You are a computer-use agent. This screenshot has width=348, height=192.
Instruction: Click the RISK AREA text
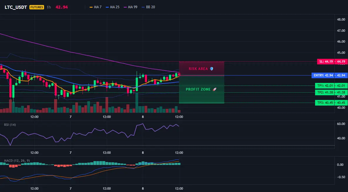tap(198, 69)
